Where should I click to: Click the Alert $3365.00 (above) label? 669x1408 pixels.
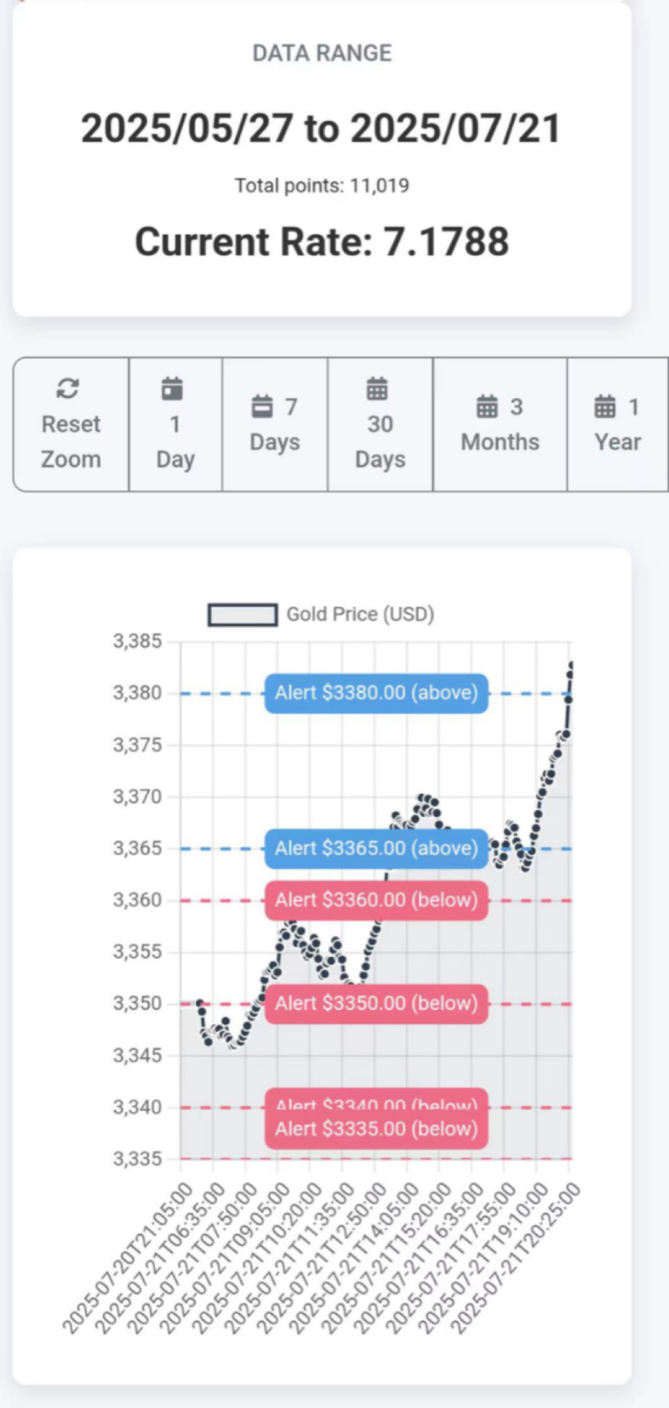tap(376, 848)
